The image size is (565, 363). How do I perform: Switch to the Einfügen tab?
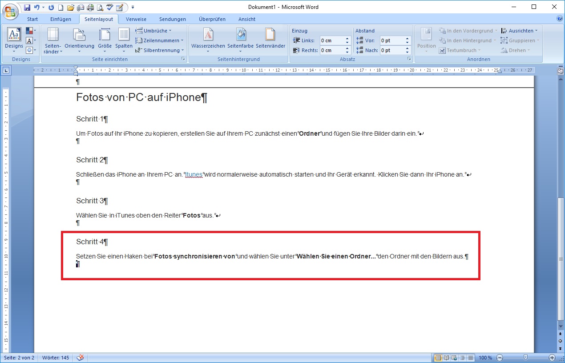coord(60,19)
